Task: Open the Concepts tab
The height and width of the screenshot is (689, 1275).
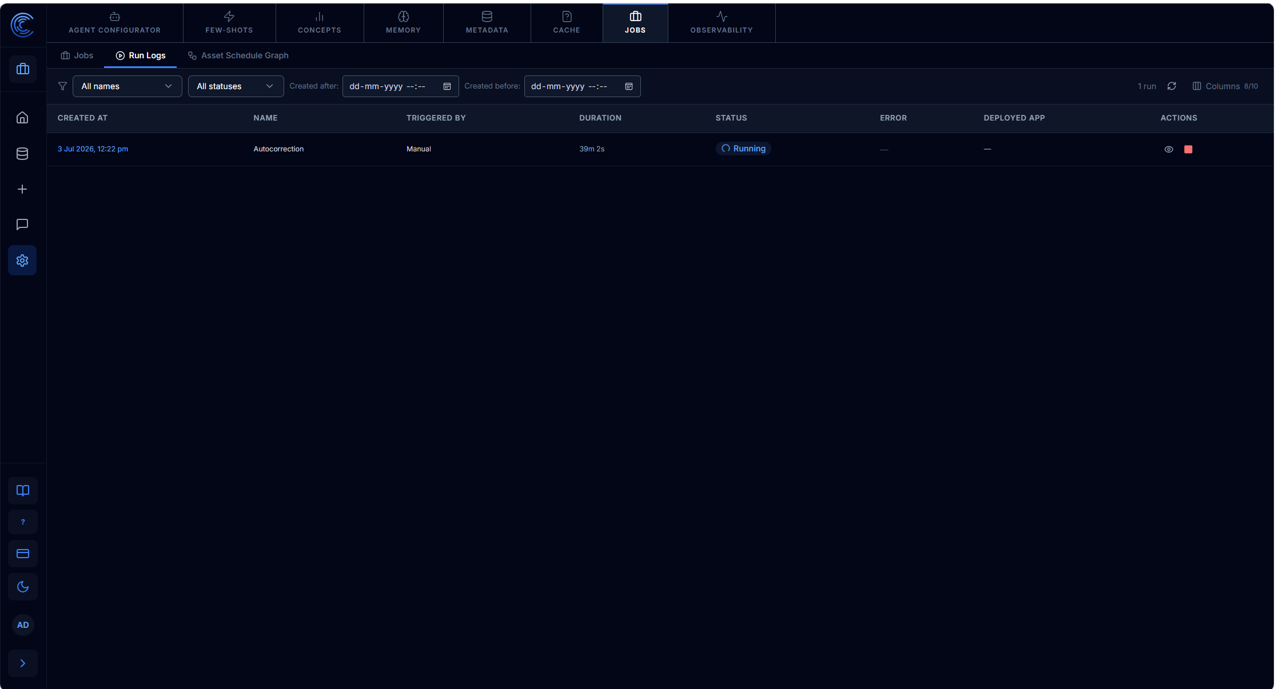Action: click(320, 23)
